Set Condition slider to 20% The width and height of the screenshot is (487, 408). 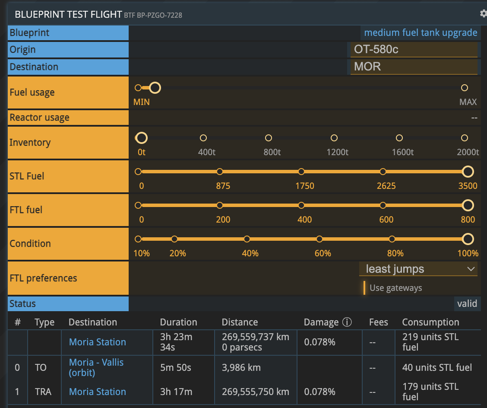tap(174, 239)
